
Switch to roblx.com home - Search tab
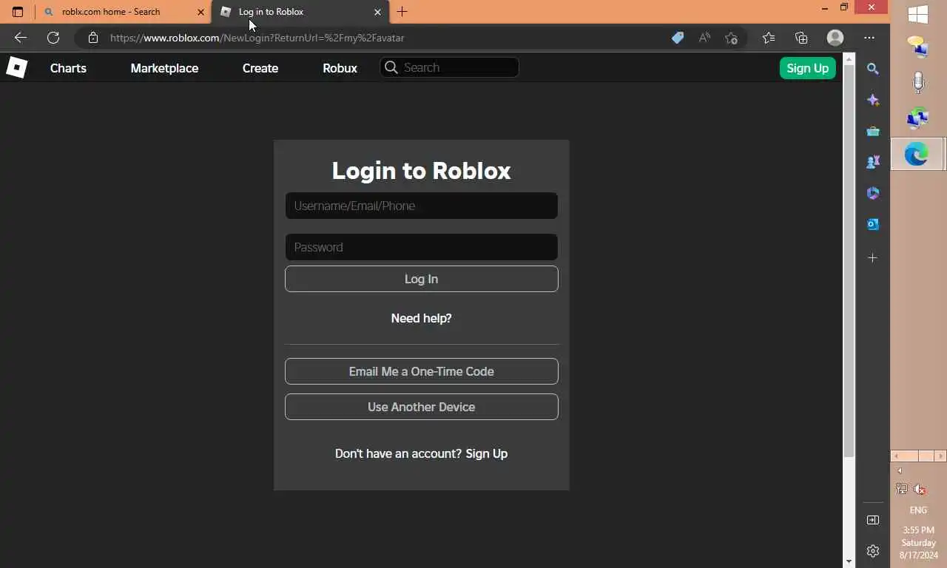(123, 12)
